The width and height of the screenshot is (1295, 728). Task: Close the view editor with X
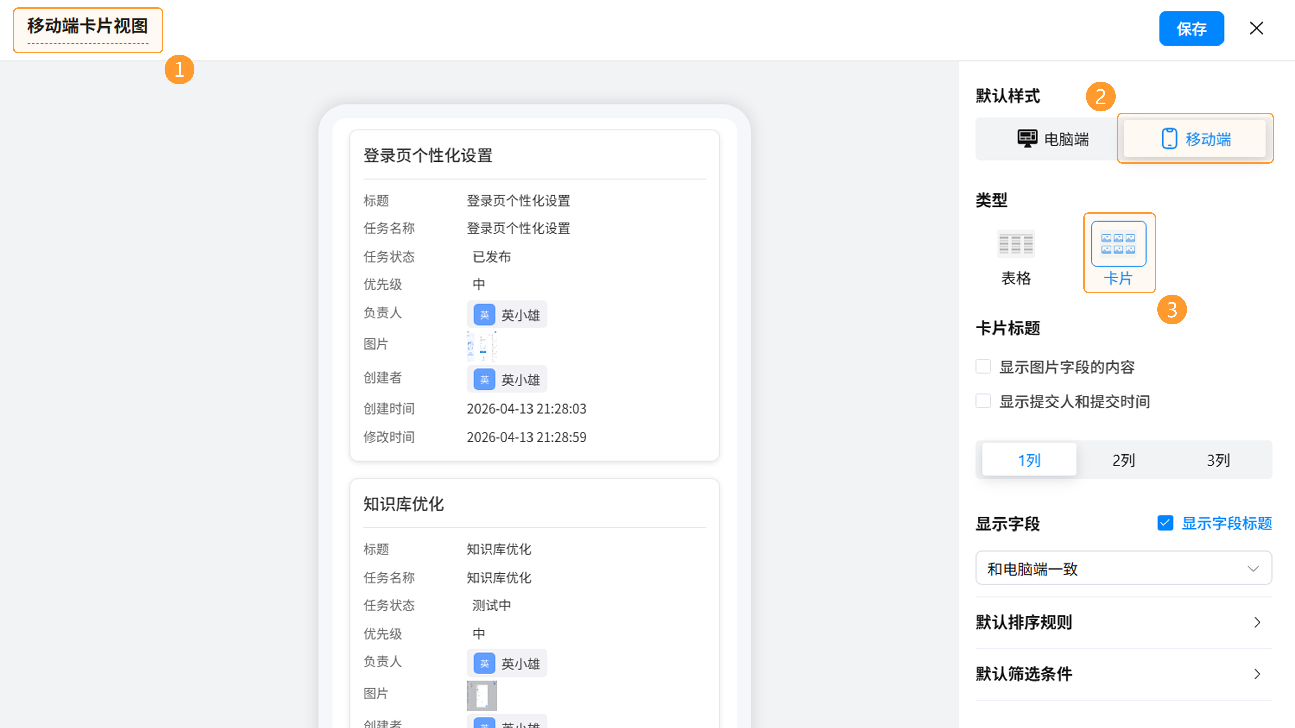(1256, 29)
